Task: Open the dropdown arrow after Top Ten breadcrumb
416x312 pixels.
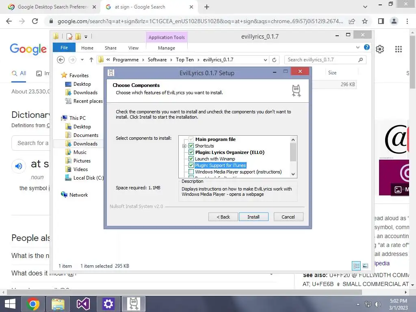Action: tap(198, 60)
